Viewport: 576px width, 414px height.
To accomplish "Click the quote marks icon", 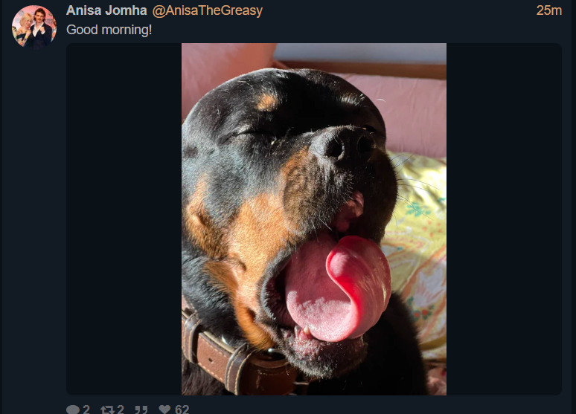I will tap(141, 410).
